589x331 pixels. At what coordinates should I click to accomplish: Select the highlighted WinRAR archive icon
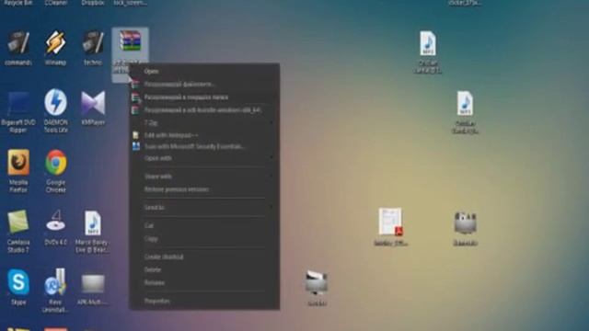(x=130, y=41)
